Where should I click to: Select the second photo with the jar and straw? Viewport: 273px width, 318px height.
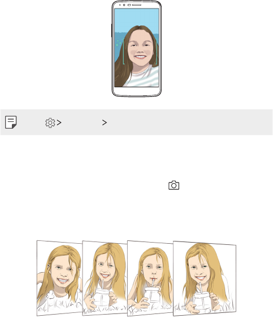105,278
